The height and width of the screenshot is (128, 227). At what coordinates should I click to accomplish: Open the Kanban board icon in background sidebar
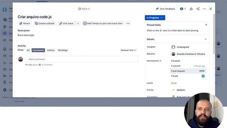(x=5, y=33)
